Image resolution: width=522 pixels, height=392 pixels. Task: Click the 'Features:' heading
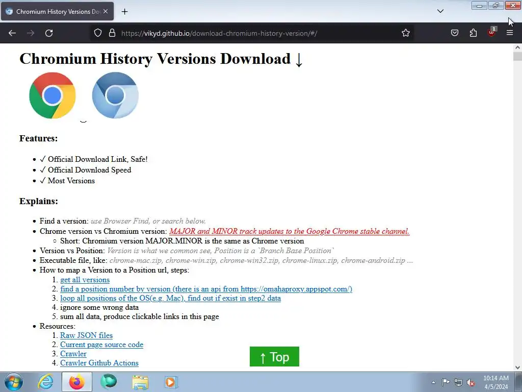click(x=39, y=138)
